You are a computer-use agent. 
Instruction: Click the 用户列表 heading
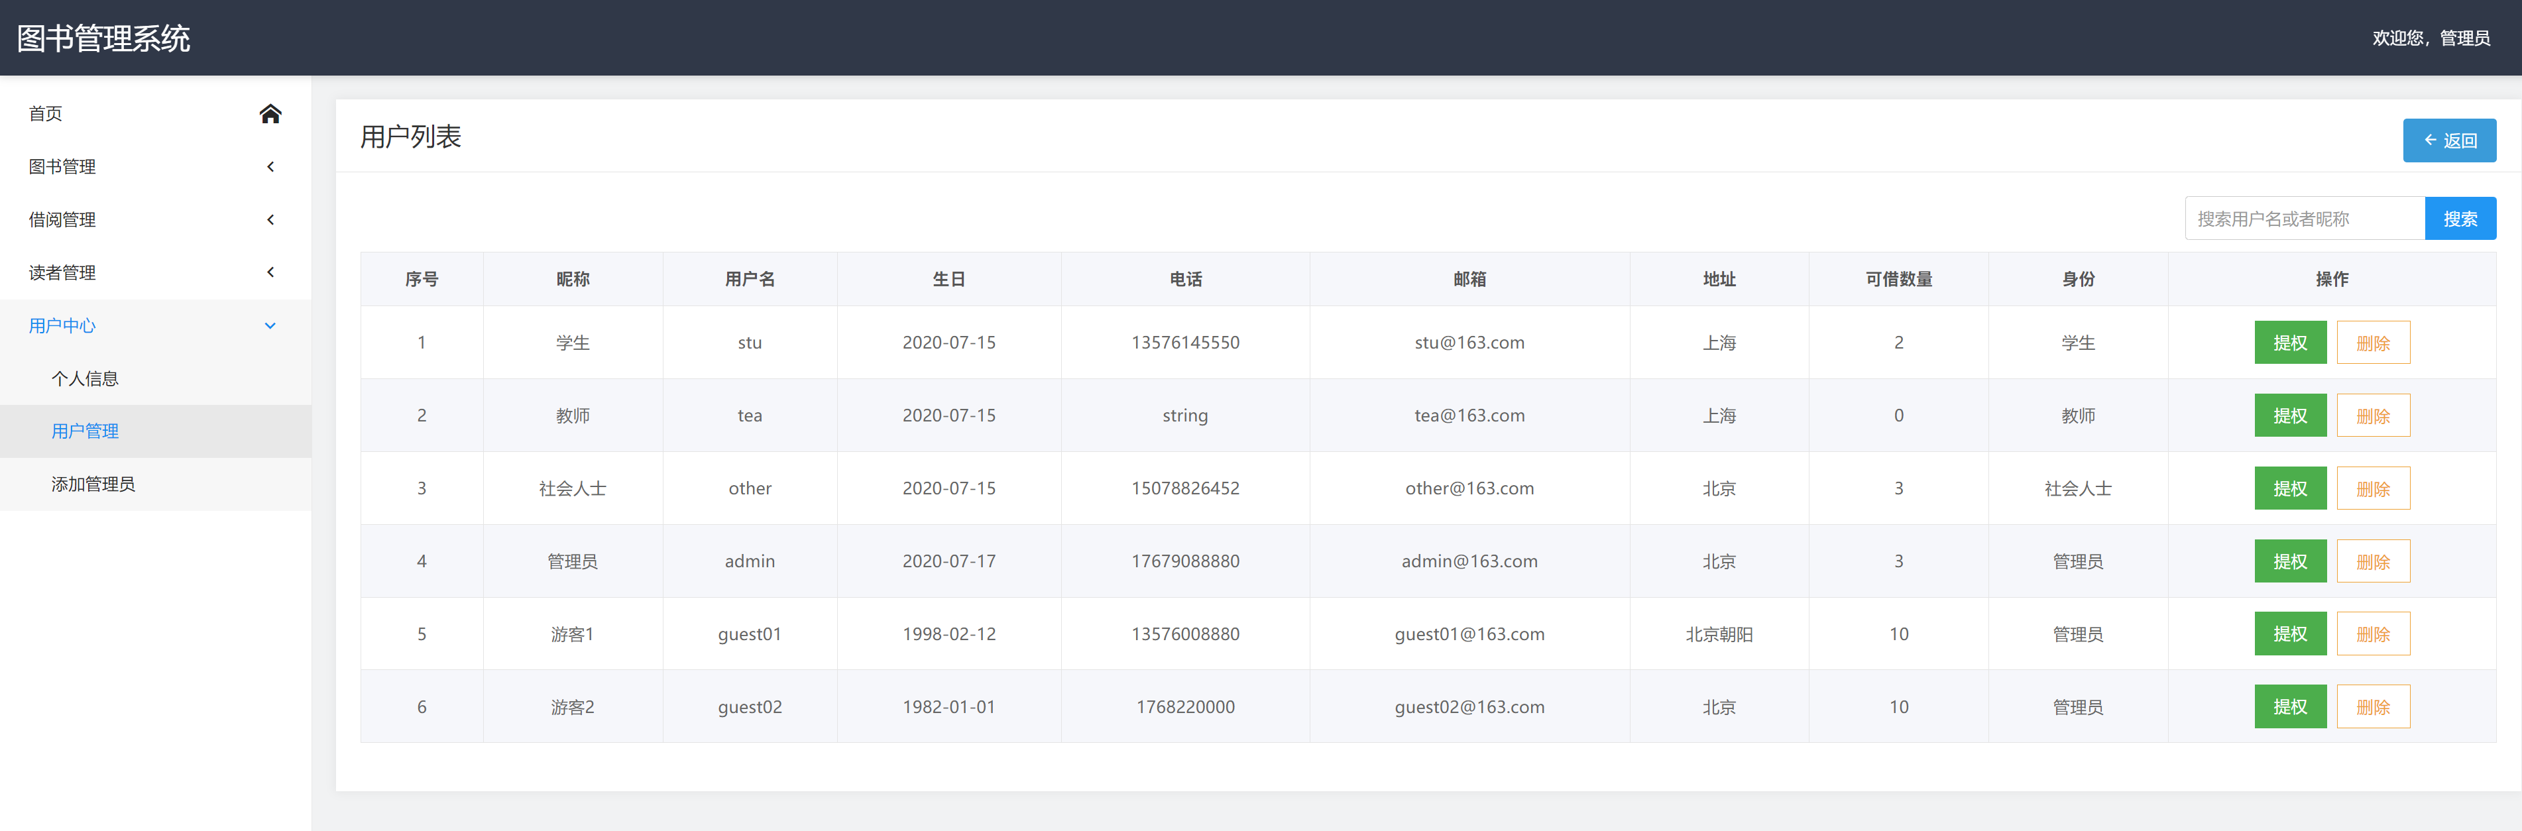[x=410, y=136]
